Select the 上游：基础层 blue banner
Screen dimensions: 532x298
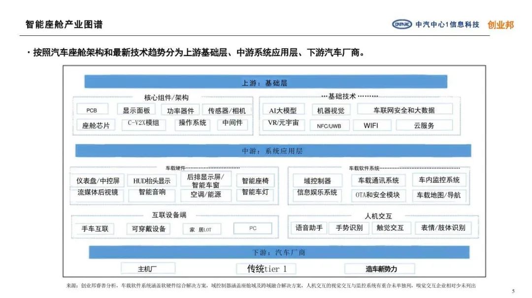[x=266, y=82]
